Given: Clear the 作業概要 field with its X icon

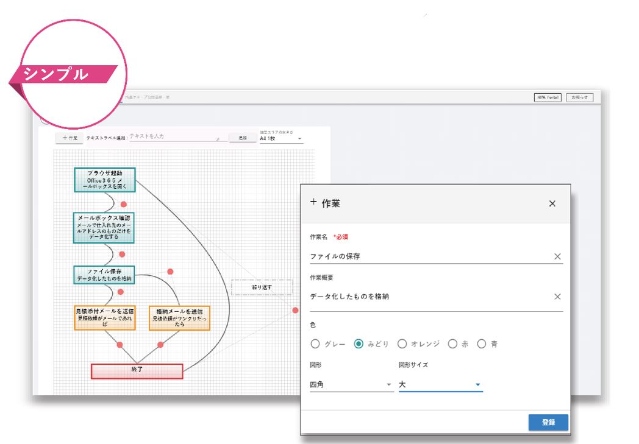Looking at the screenshot, I should [x=557, y=297].
